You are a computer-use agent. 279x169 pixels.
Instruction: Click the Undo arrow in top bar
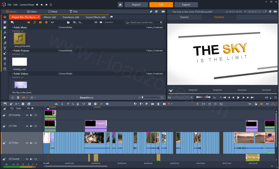pyautogui.click(x=42, y=5)
